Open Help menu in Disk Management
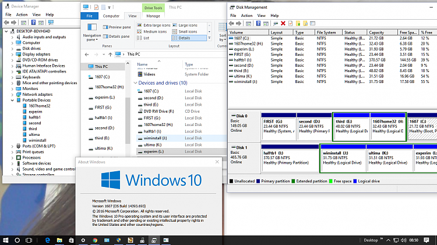Viewport: 437px width, 245px height. click(274, 16)
